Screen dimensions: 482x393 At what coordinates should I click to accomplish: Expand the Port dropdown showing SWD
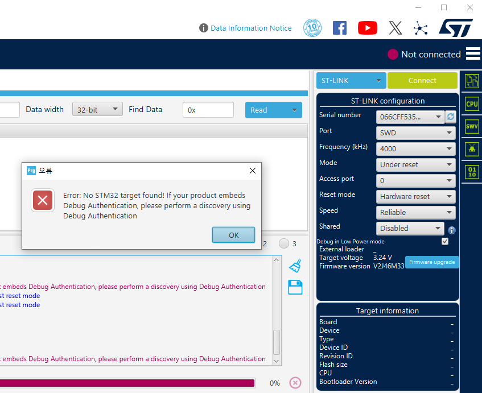(x=415, y=133)
